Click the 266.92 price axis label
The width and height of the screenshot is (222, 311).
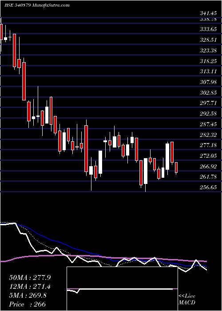(x=208, y=167)
